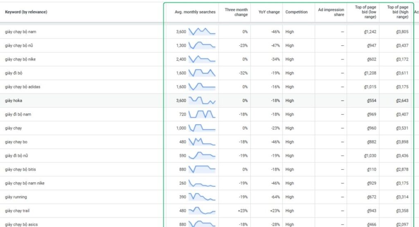Click the trend sparkline in giày hoka row
The height and width of the screenshot is (227, 419).
coord(202,101)
